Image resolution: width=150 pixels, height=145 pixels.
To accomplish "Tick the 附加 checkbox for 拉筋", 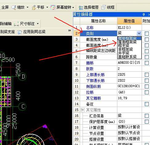I will 147,92.
